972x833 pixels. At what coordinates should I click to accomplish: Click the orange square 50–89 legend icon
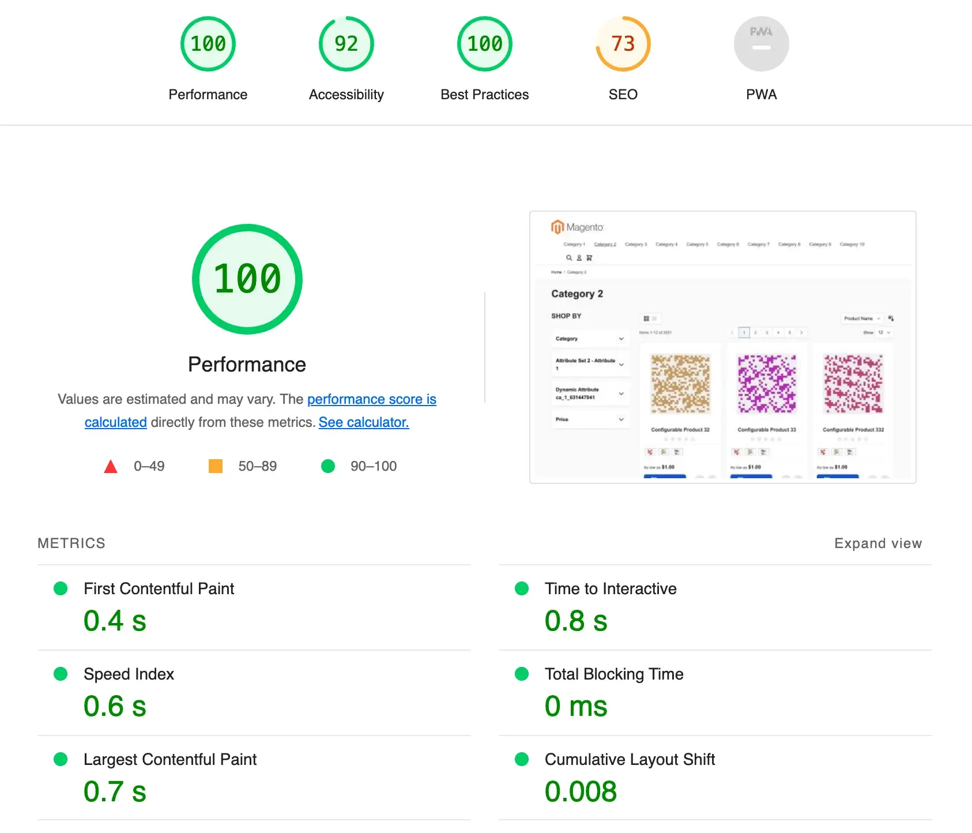[x=216, y=466]
